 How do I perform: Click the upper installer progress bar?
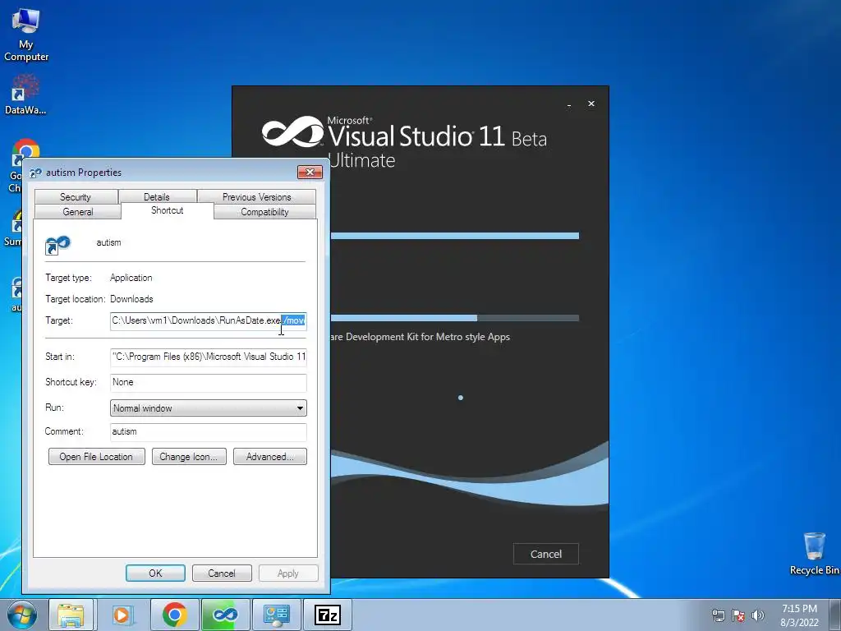pyautogui.click(x=455, y=236)
